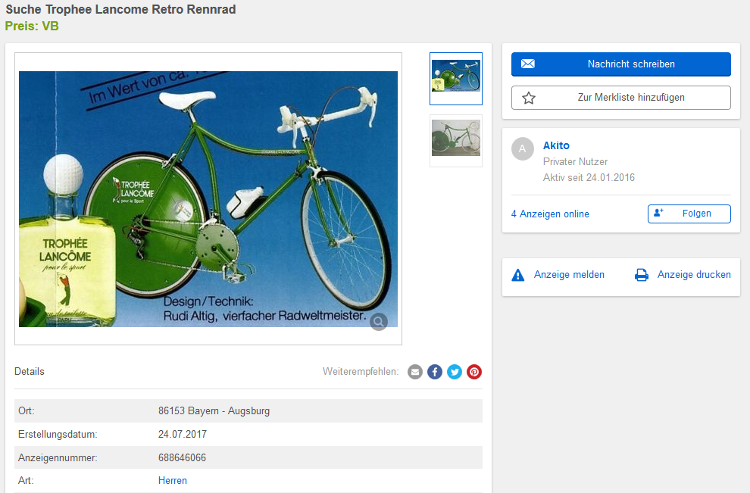750x493 pixels.
Task: Click the magnifier zoom icon on image
Action: coord(379,322)
